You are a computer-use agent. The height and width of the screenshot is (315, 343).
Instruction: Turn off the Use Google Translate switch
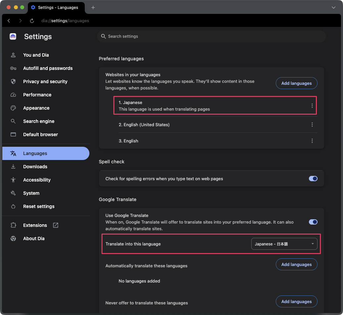click(313, 222)
